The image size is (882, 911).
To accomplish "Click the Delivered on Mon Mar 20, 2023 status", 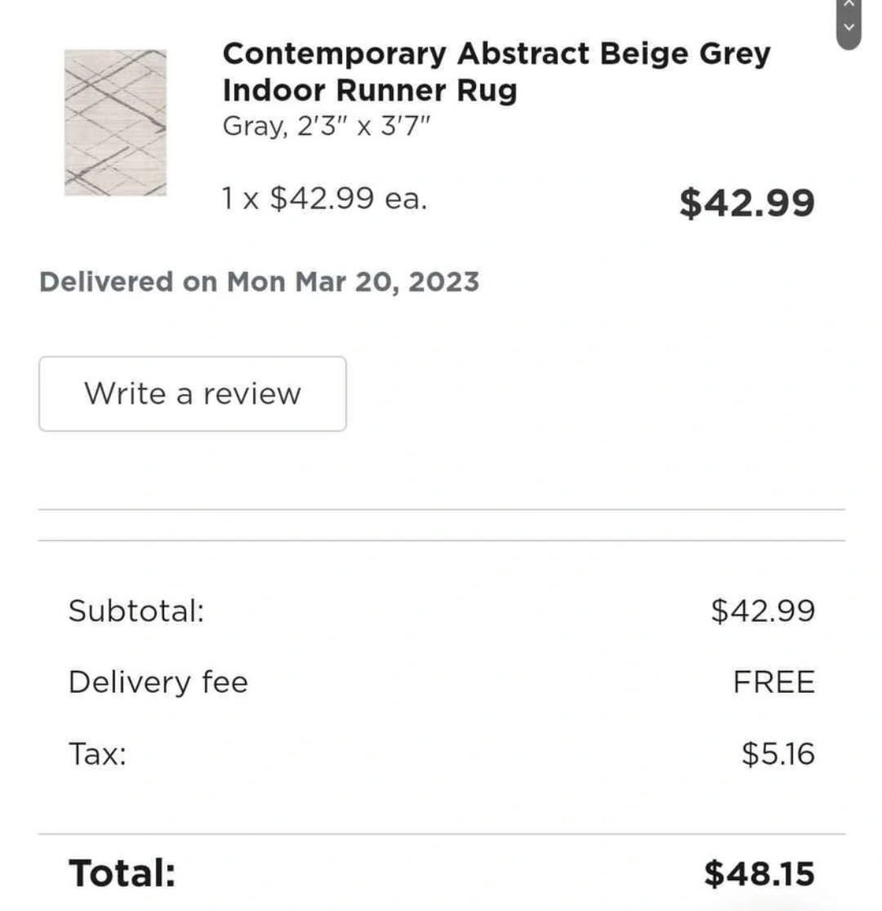I will 259,282.
